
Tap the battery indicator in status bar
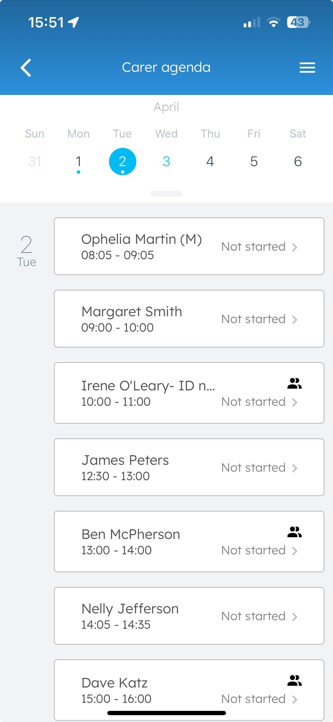pyautogui.click(x=299, y=22)
